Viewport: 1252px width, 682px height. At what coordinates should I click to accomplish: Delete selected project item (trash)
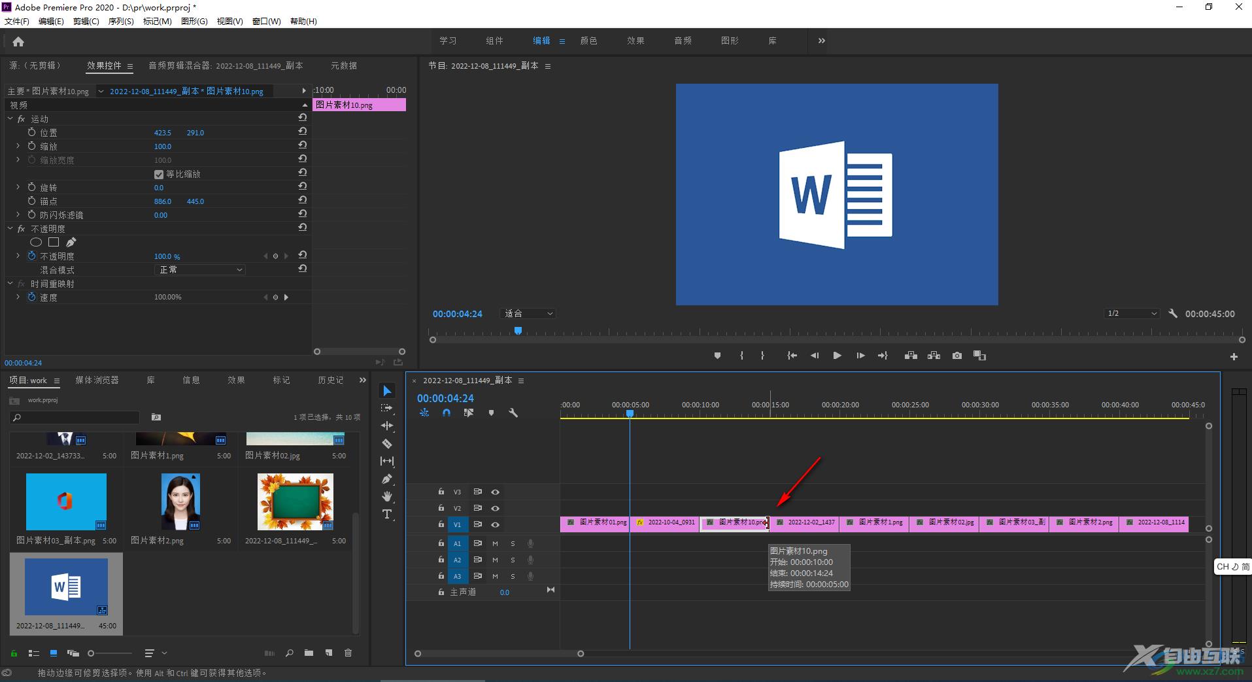[x=348, y=653]
